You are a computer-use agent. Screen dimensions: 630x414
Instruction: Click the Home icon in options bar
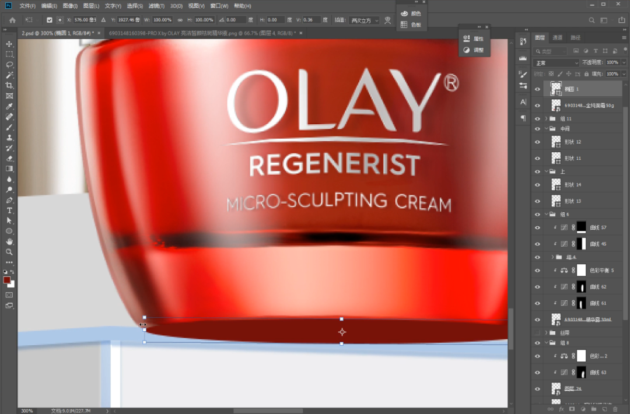[x=12, y=20]
